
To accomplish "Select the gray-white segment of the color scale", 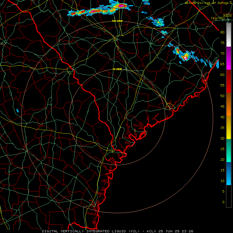I will pyautogui.click(x=229, y=35).
